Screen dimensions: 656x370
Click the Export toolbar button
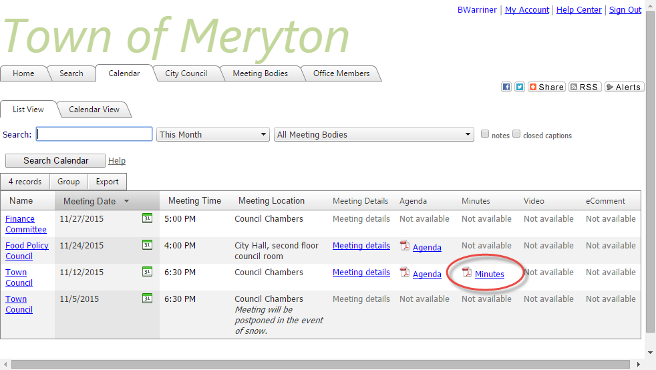pos(107,182)
